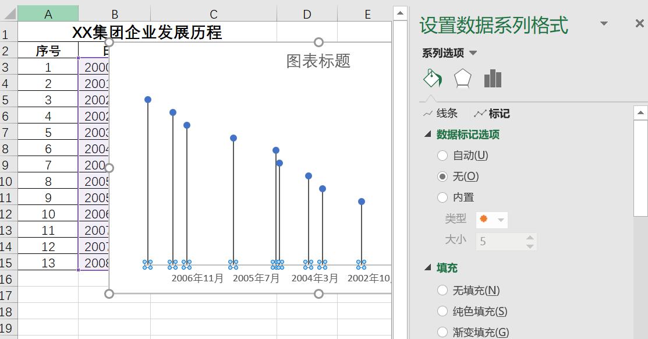Click the top-center chart resize handle

coord(318,42)
